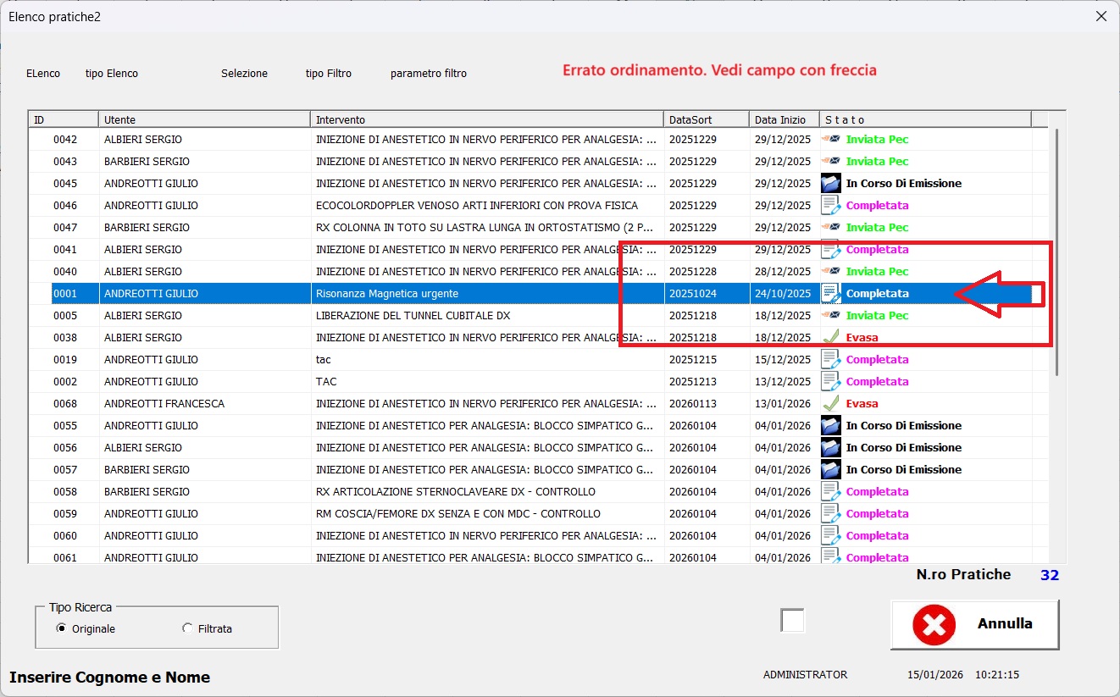This screenshot has height=697, width=1120.
Task: Sort by the DataSort column header
Action: [x=707, y=119]
